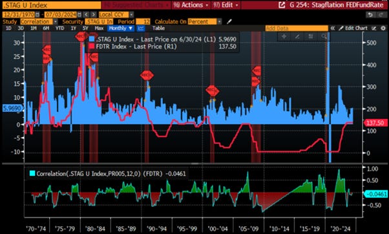
Task: Switch to the Table view
Action: pyautogui.click(x=158, y=28)
